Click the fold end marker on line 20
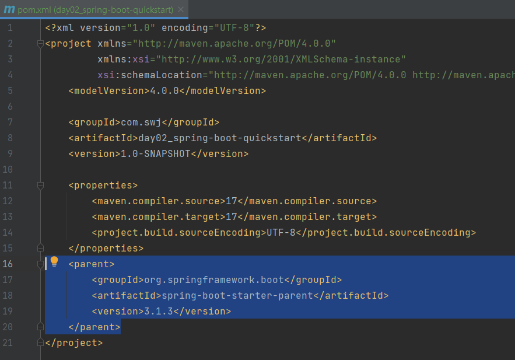 [40, 327]
